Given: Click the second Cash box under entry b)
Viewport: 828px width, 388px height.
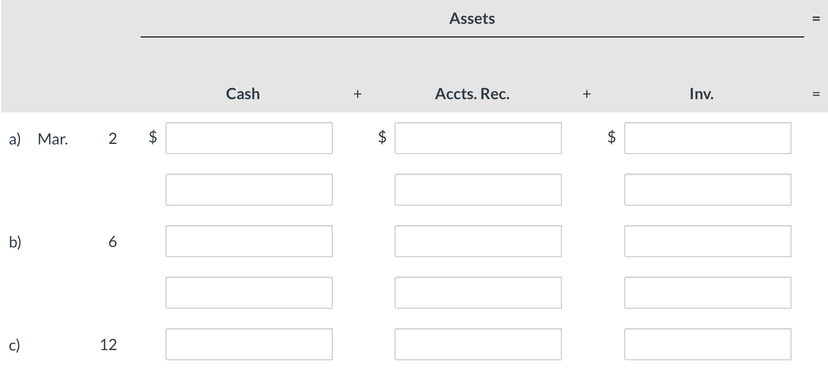Looking at the screenshot, I should tap(249, 292).
